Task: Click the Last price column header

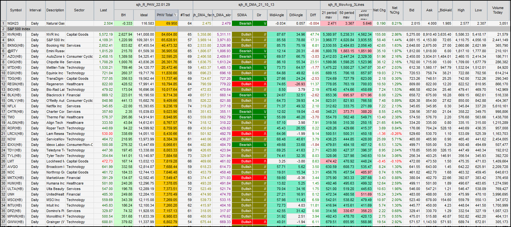Action: click(104, 10)
